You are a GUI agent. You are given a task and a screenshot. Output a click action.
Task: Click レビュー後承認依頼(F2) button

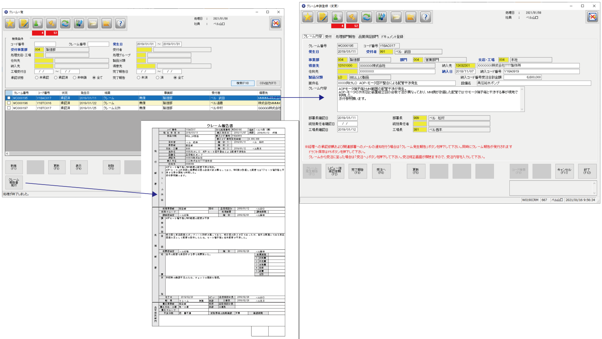point(335,171)
